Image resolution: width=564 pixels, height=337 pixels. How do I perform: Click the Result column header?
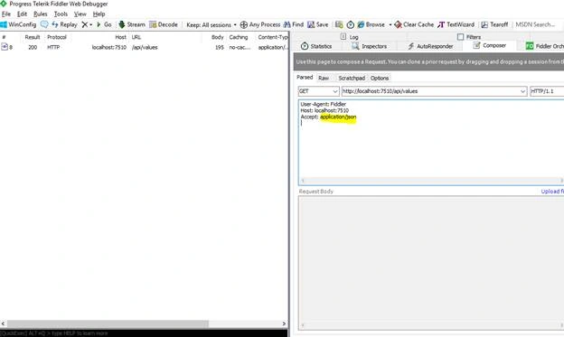(33, 37)
